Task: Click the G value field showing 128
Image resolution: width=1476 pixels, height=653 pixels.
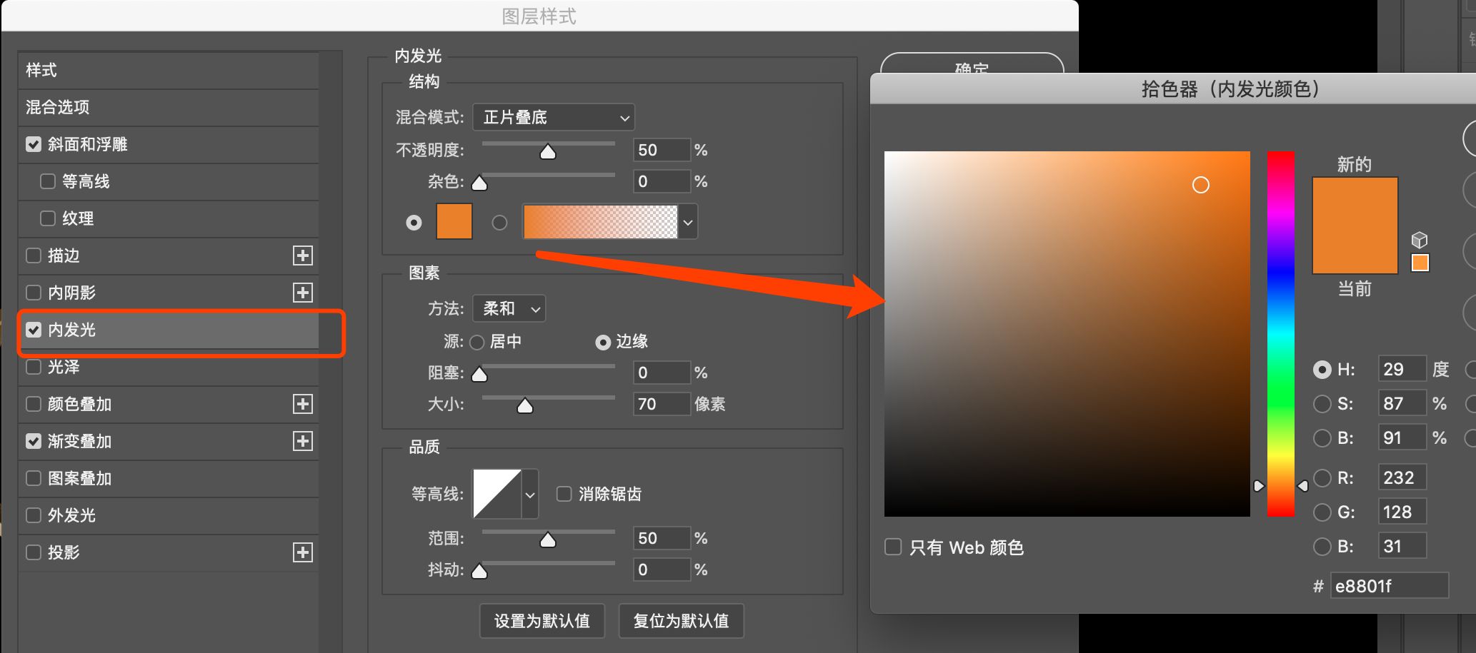Action: [x=1402, y=512]
